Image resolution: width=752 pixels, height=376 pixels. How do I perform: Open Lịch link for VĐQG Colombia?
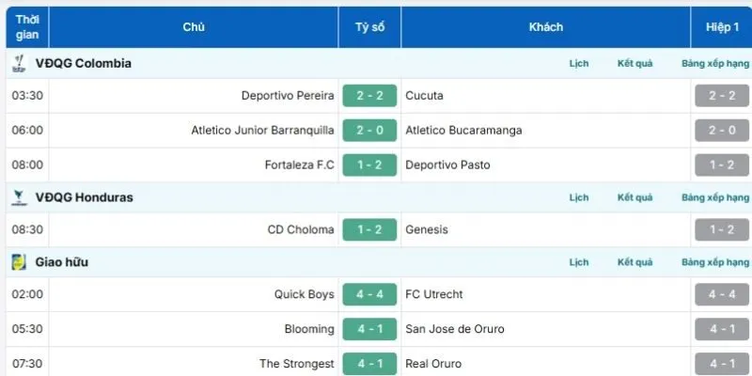pos(579,64)
